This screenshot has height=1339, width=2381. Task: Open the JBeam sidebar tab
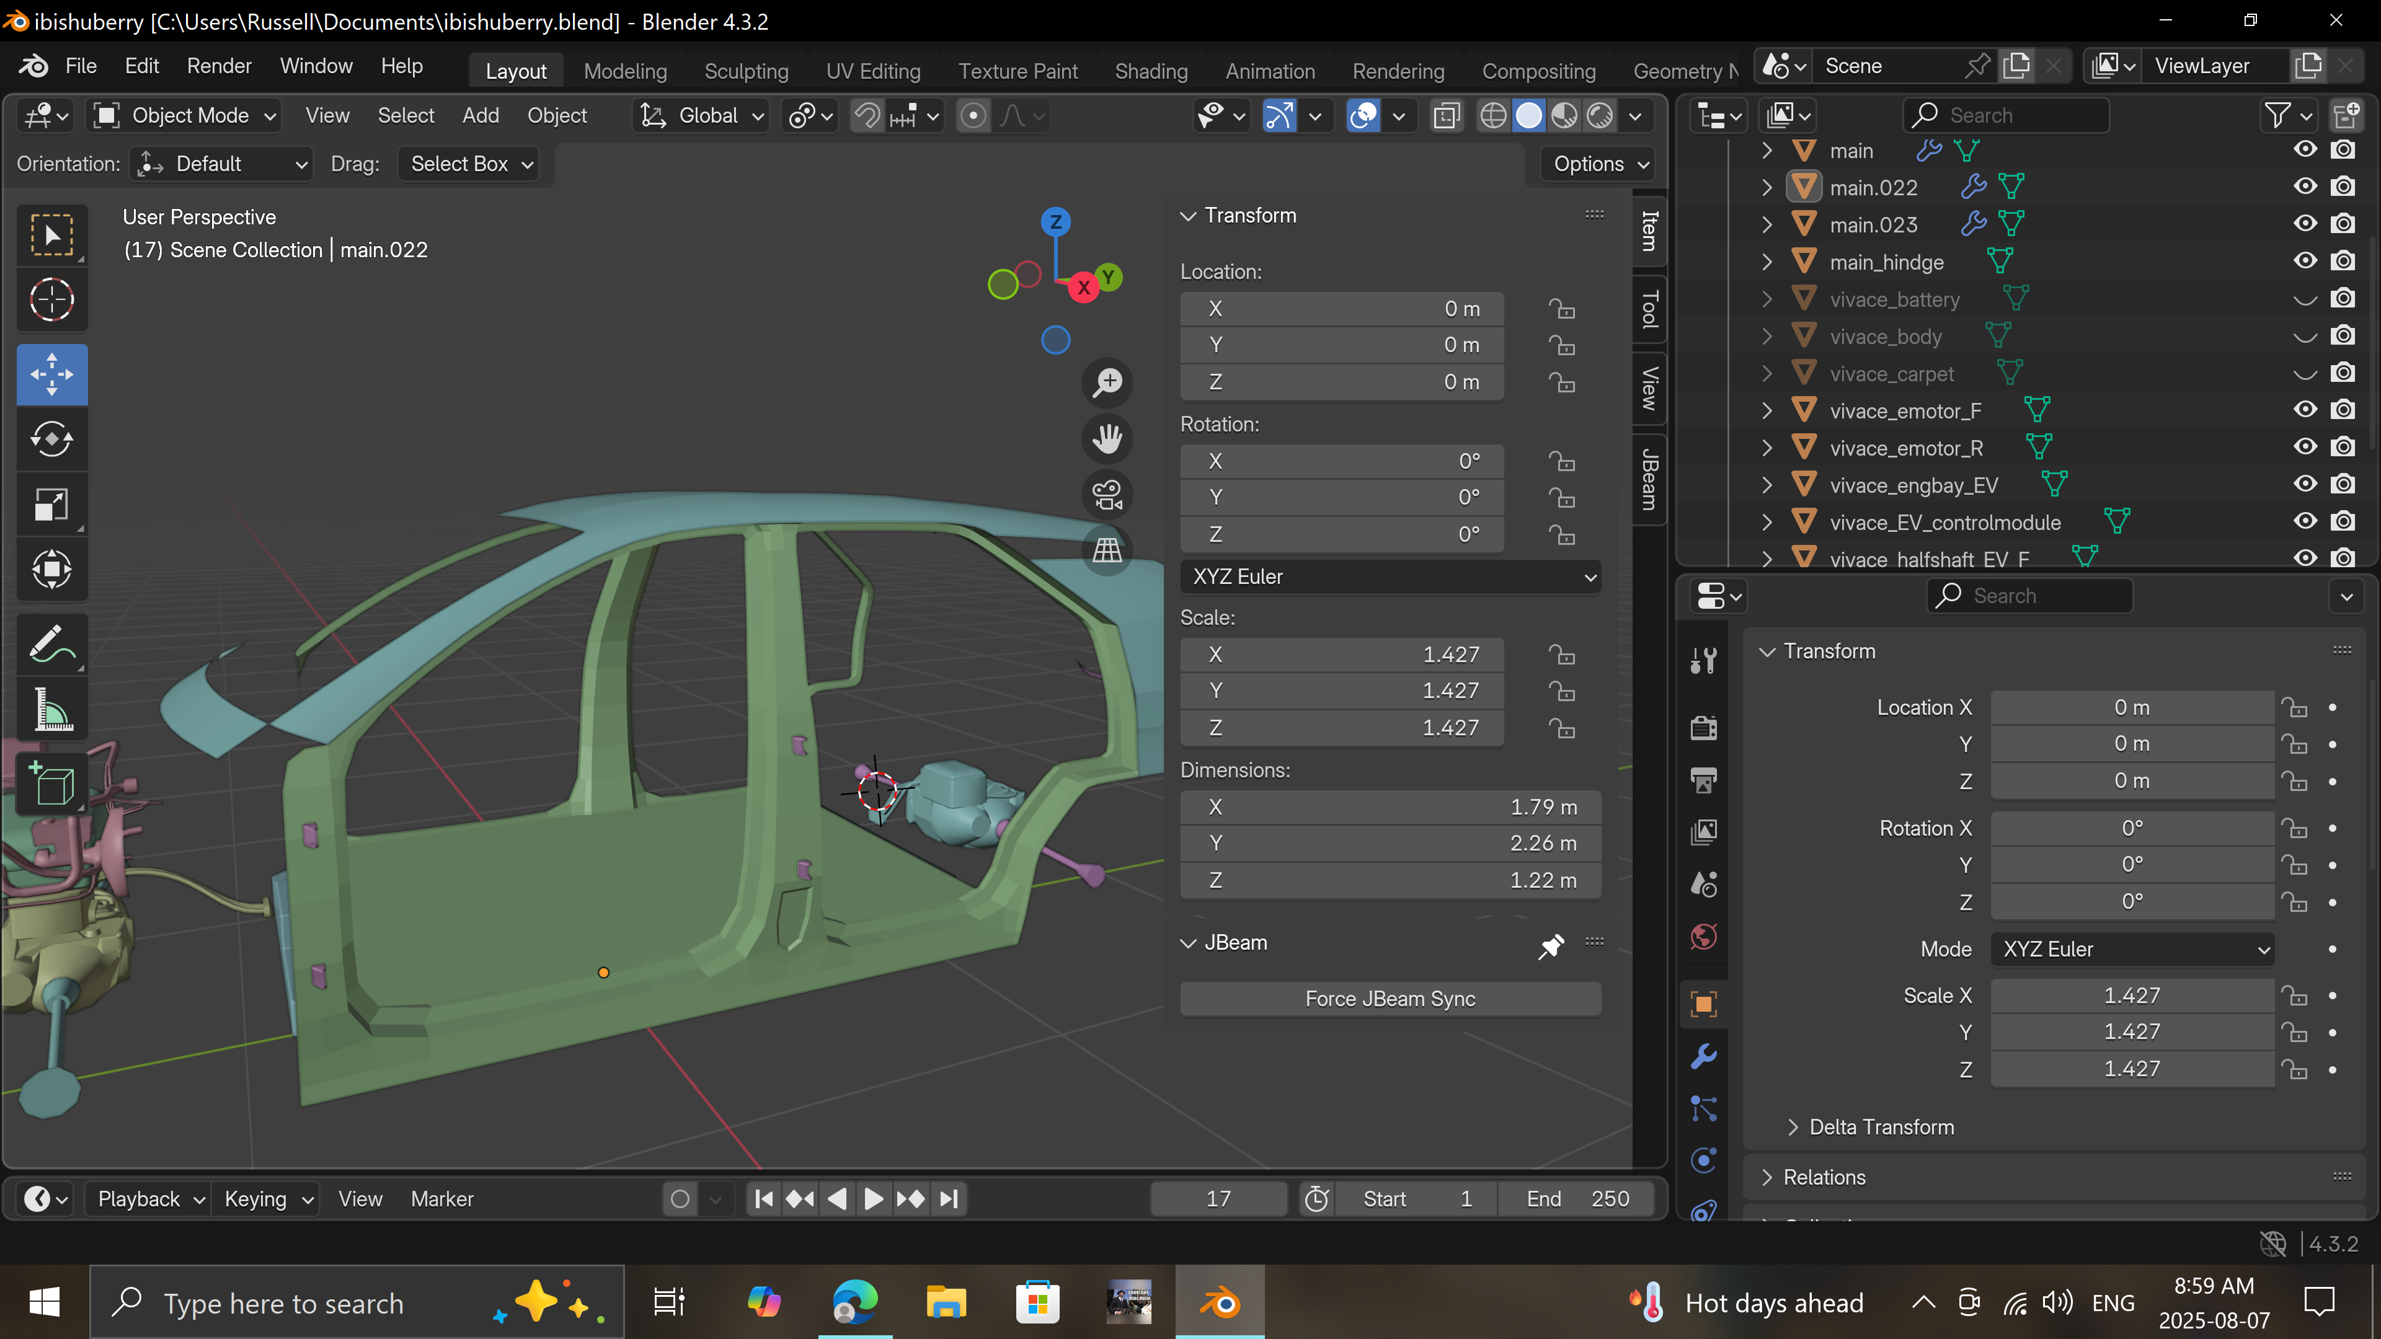[1649, 479]
